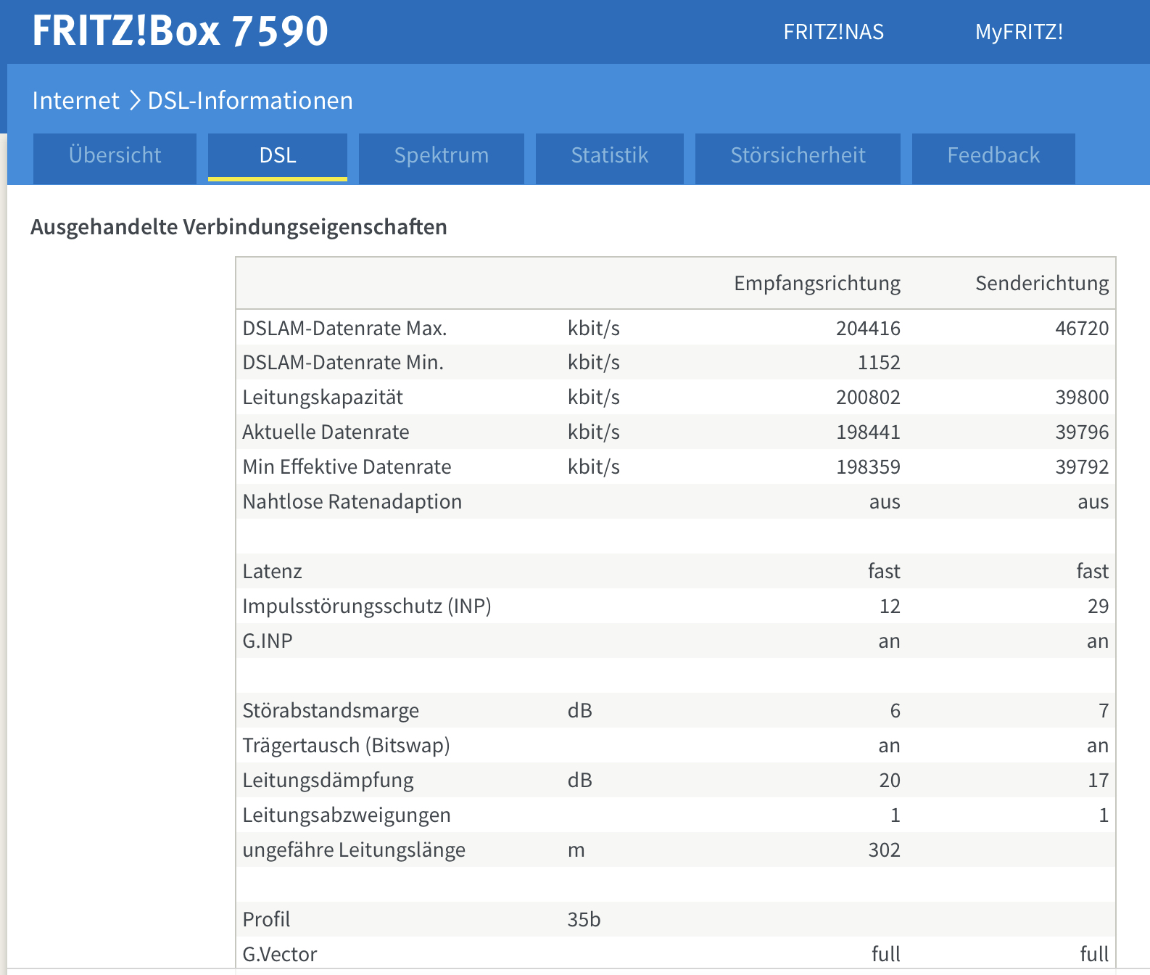
Task: Select the G.INP row label
Action: [x=268, y=641]
